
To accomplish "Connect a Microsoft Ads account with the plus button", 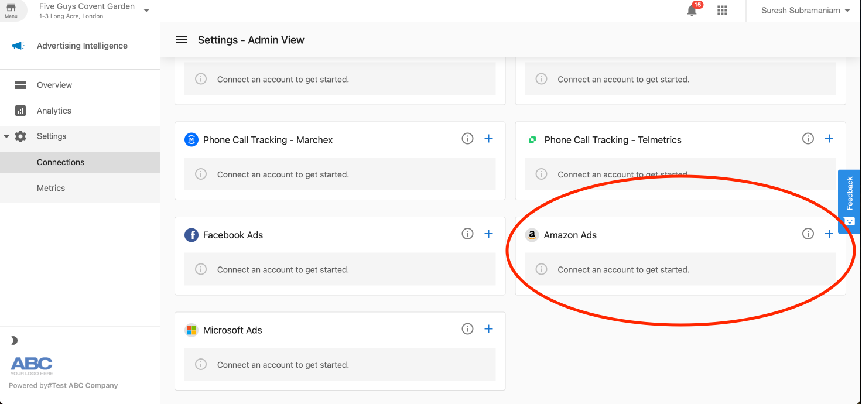I will (488, 328).
